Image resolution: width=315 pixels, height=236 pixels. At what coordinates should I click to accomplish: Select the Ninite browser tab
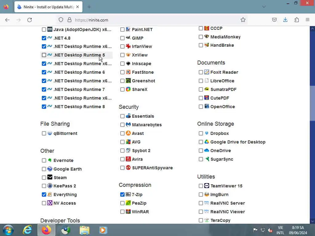[48, 7]
